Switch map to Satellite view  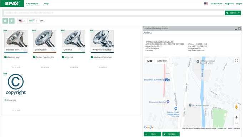coord(162,61)
